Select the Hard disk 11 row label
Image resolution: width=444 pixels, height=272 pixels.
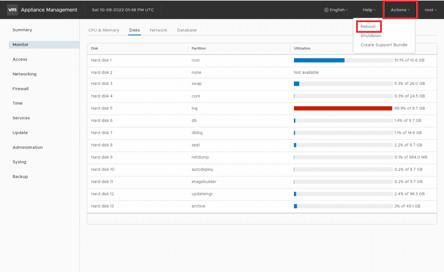pyautogui.click(x=102, y=182)
